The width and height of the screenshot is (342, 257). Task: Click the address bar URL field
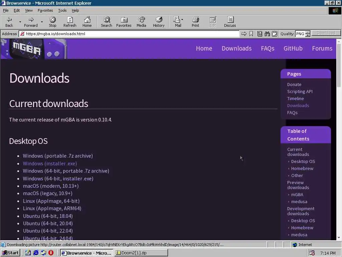point(129,34)
